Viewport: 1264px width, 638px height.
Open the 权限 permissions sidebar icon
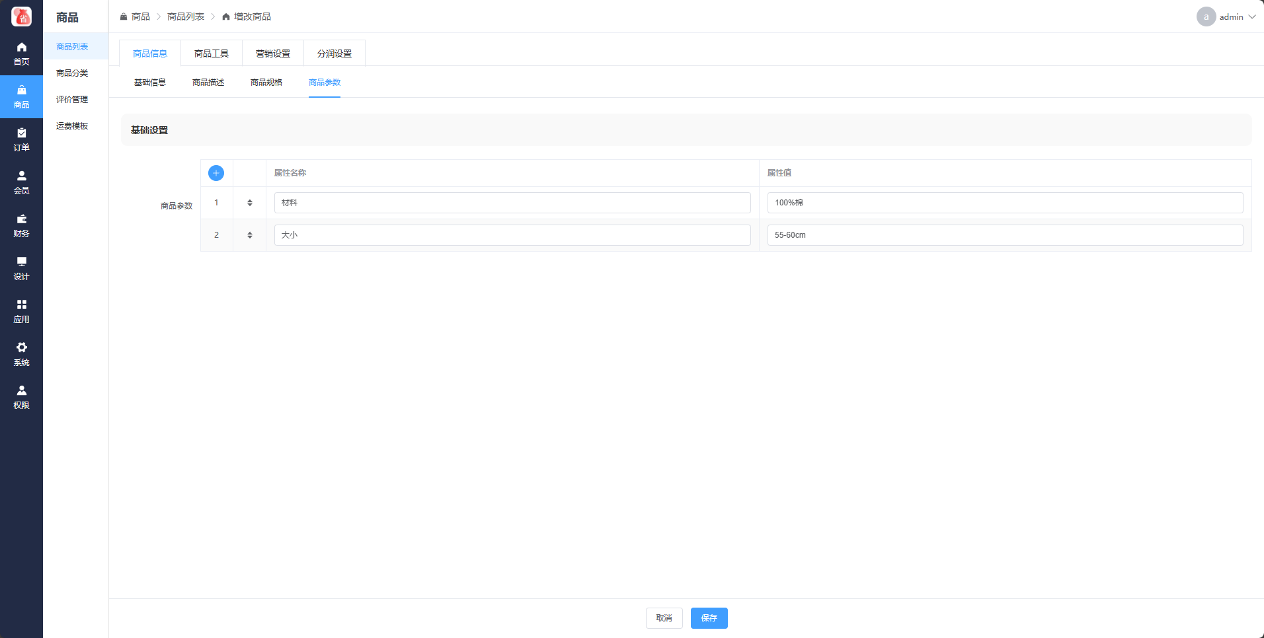[x=21, y=397]
